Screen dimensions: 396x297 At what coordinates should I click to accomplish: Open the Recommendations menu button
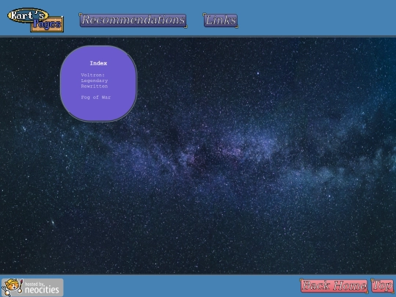click(133, 21)
